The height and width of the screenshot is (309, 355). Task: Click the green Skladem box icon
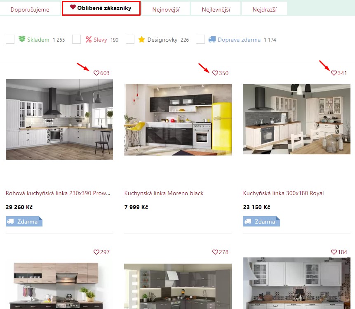(x=22, y=39)
